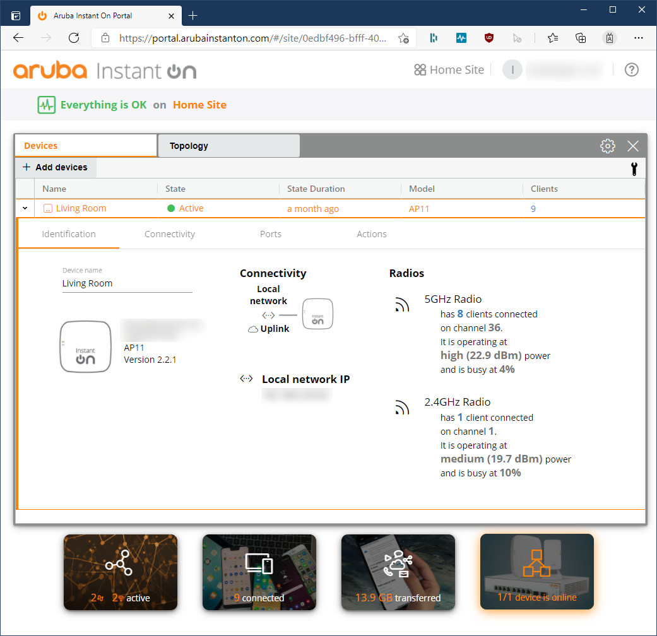Collapse the Living Room device row
657x636 pixels.
(x=25, y=208)
